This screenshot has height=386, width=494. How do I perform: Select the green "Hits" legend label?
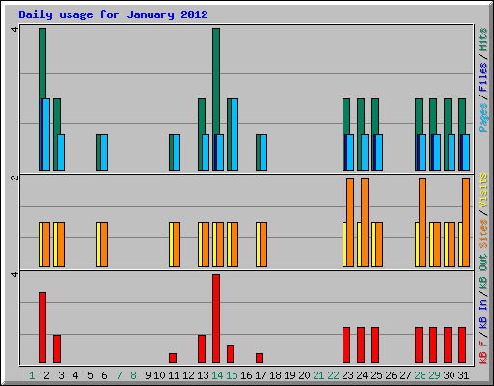483,40
